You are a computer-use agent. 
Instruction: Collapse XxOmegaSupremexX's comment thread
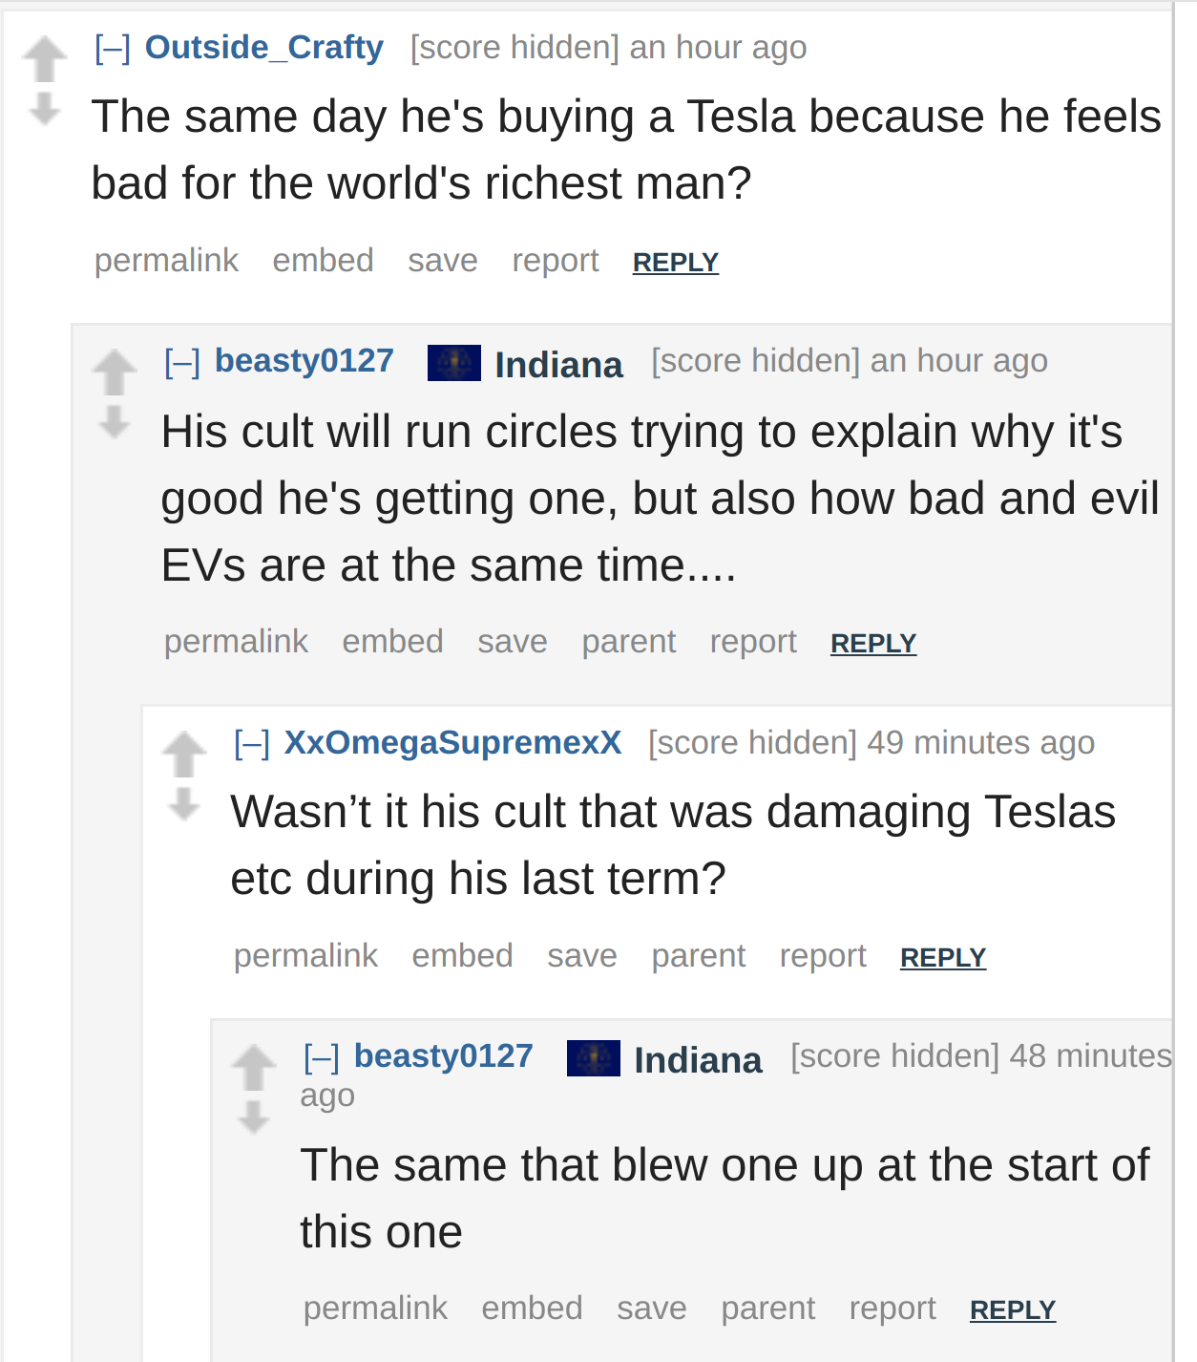(x=252, y=743)
